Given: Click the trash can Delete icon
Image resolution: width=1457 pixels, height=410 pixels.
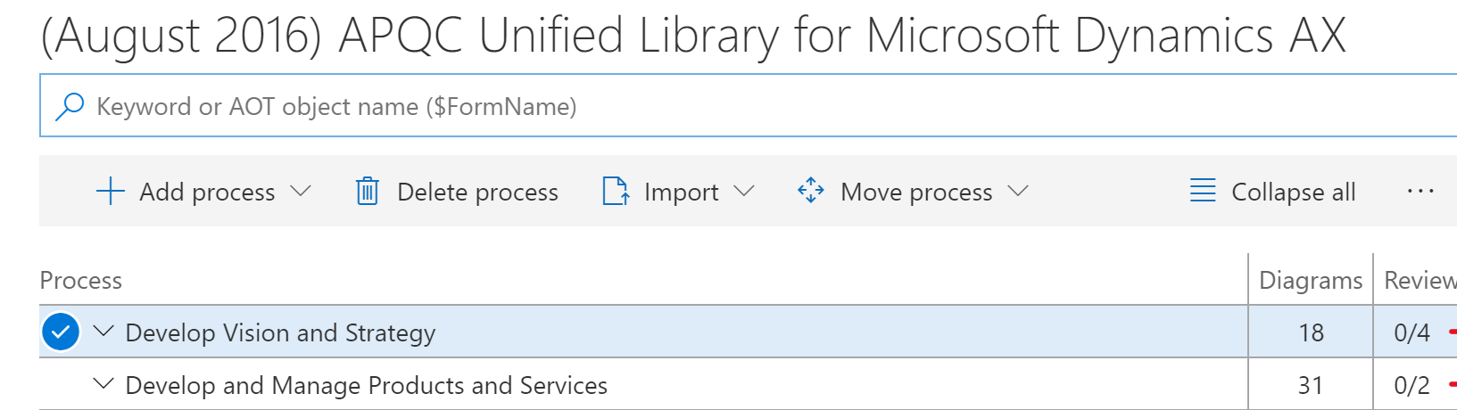Looking at the screenshot, I should [367, 191].
